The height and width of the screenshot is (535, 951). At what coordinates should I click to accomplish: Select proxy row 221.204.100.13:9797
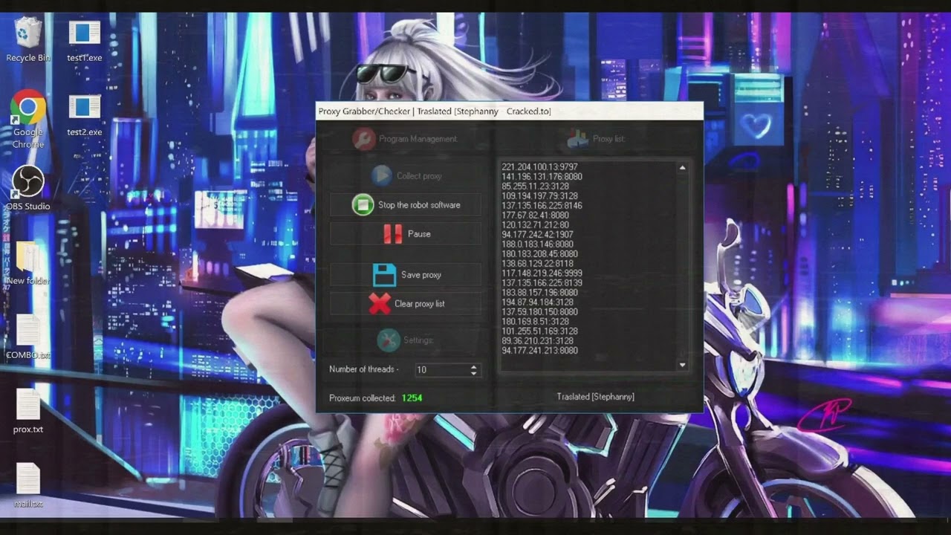click(x=540, y=167)
